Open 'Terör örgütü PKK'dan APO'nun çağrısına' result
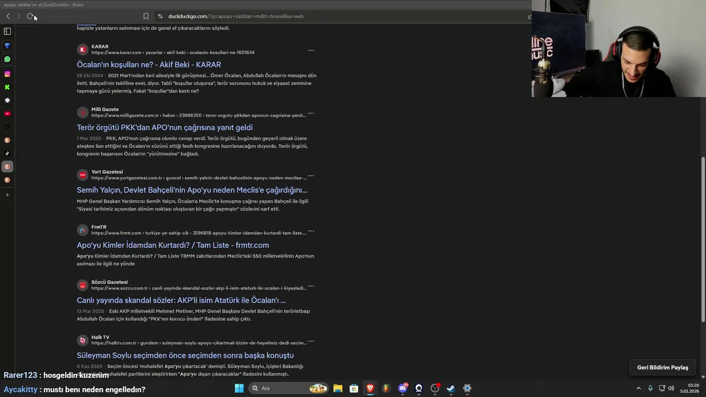The height and width of the screenshot is (397, 706). [x=164, y=127]
